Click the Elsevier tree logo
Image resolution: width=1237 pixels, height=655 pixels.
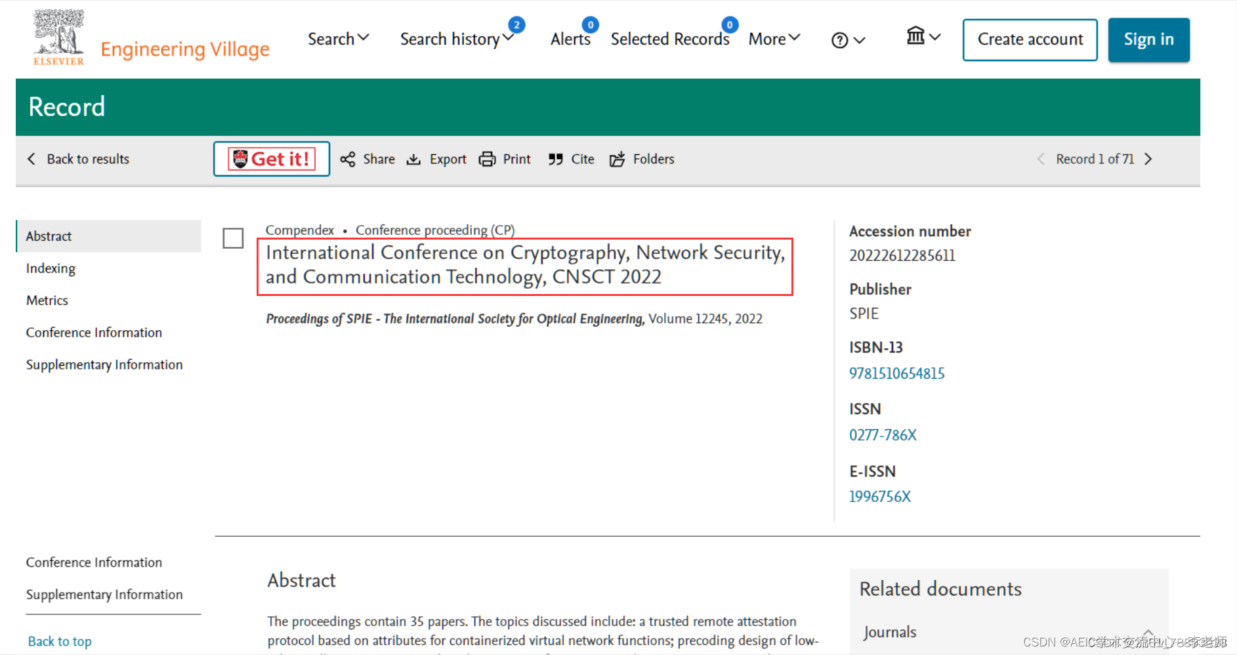coord(58,37)
